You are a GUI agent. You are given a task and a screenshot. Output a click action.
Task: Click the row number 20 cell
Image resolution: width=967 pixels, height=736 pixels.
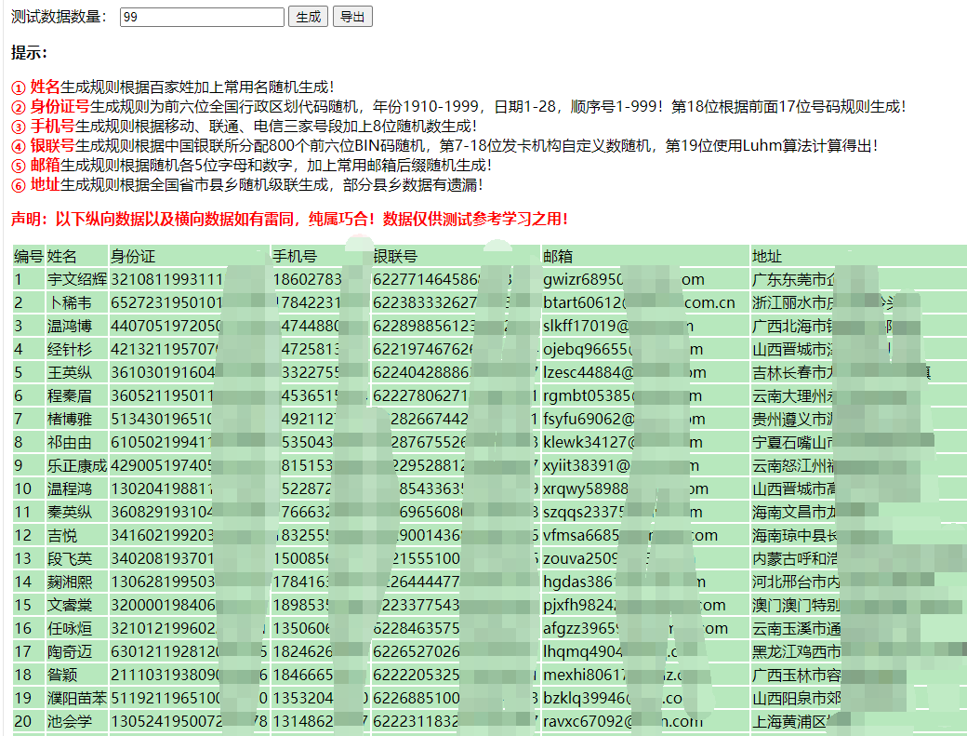coord(23,721)
